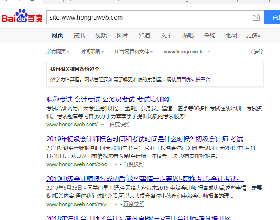This screenshot has height=220, width=280.
Task: Switch to the 资讯 tab
Action: (x=79, y=35)
